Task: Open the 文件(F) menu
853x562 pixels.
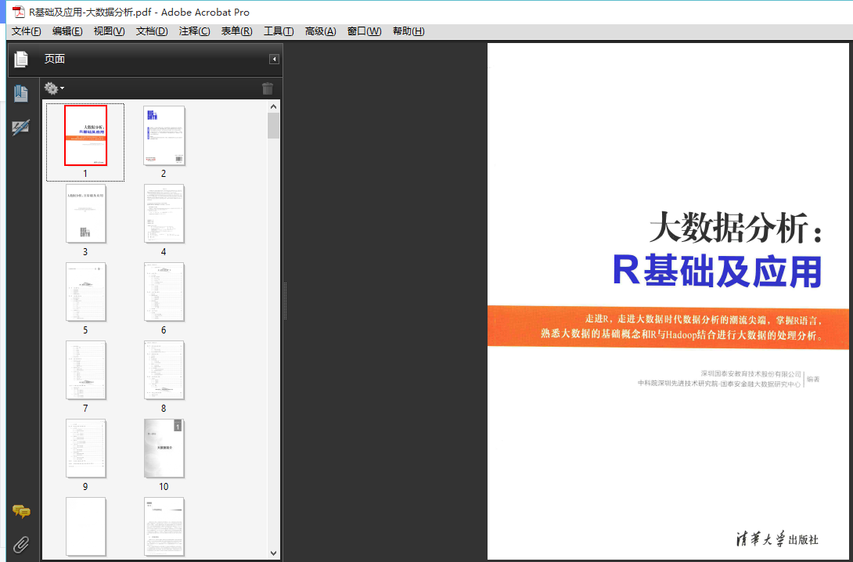Action: click(x=26, y=31)
